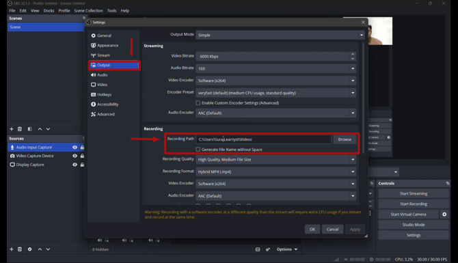Viewport: 458px width, 263px height.
Task: Click Browse for recording path
Action: (x=345, y=139)
